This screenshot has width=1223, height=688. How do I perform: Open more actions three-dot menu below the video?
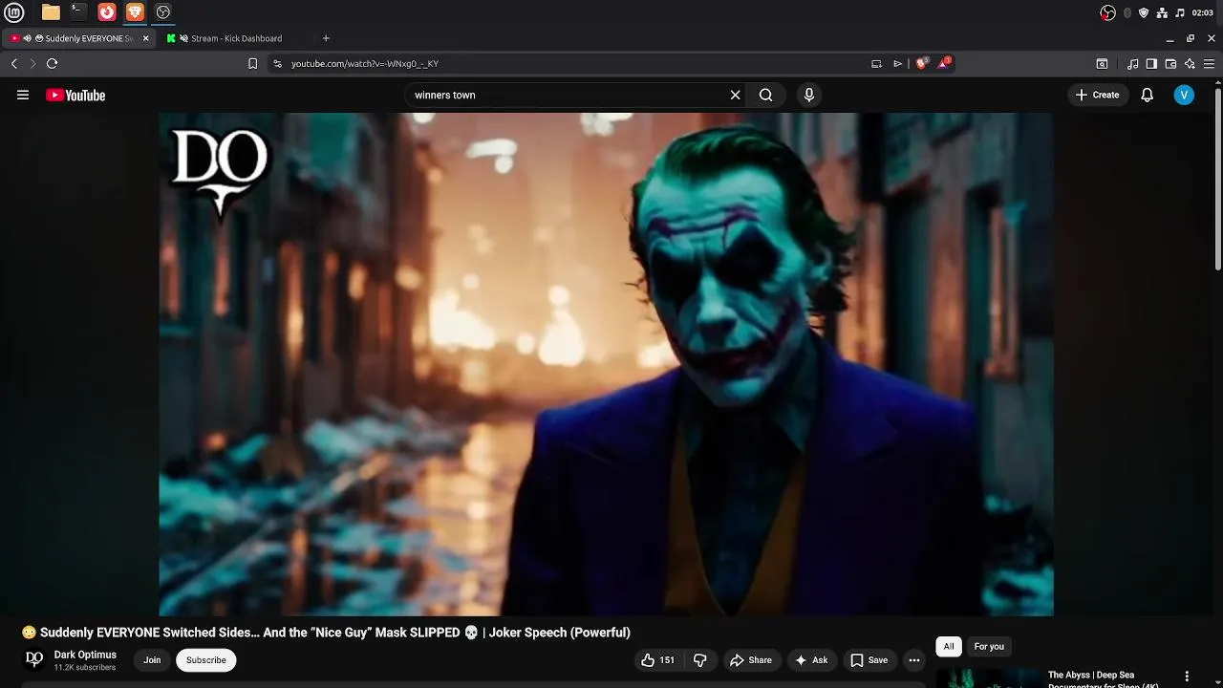914,660
